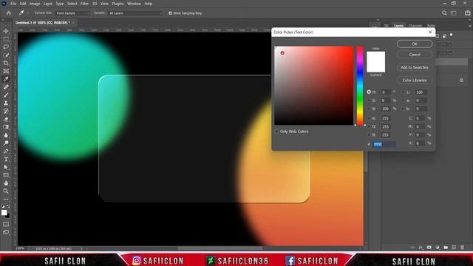Select the Frame tool
Image resolution: width=473 pixels, height=266 pixels.
(6, 71)
